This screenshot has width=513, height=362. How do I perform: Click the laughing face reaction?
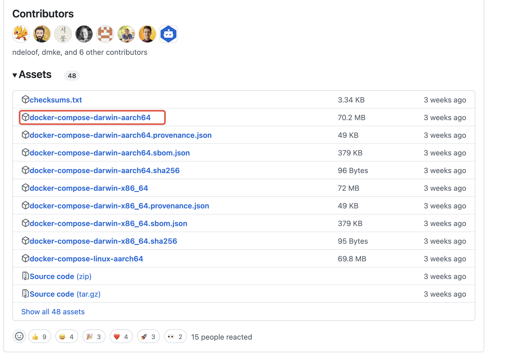click(67, 336)
